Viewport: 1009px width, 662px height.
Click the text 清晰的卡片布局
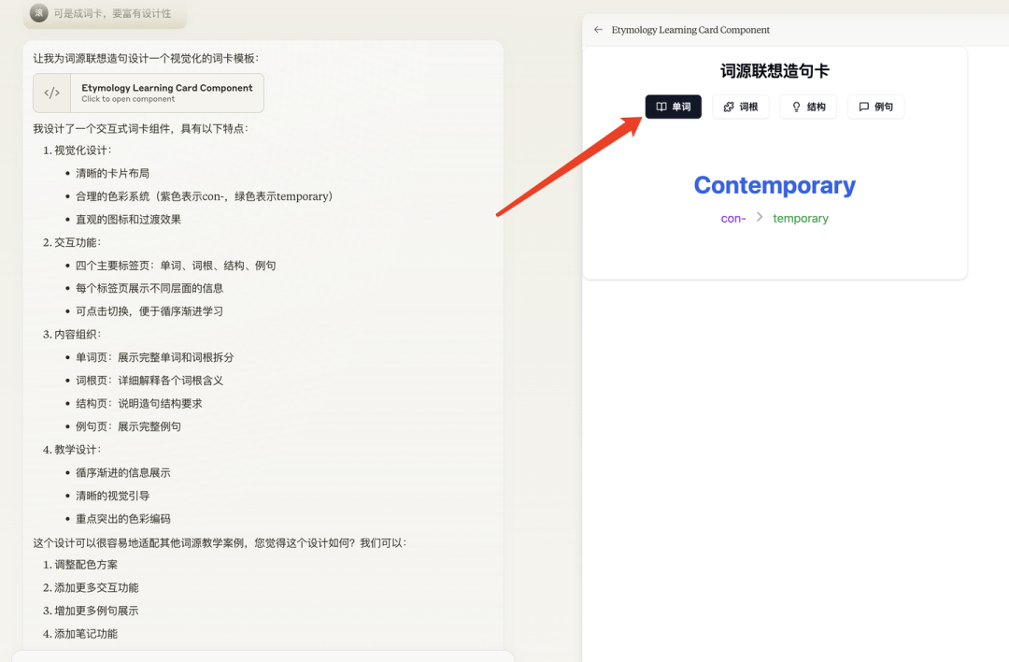click(113, 173)
